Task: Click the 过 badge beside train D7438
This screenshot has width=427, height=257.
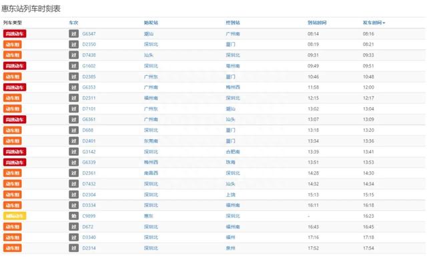Action: pos(73,55)
